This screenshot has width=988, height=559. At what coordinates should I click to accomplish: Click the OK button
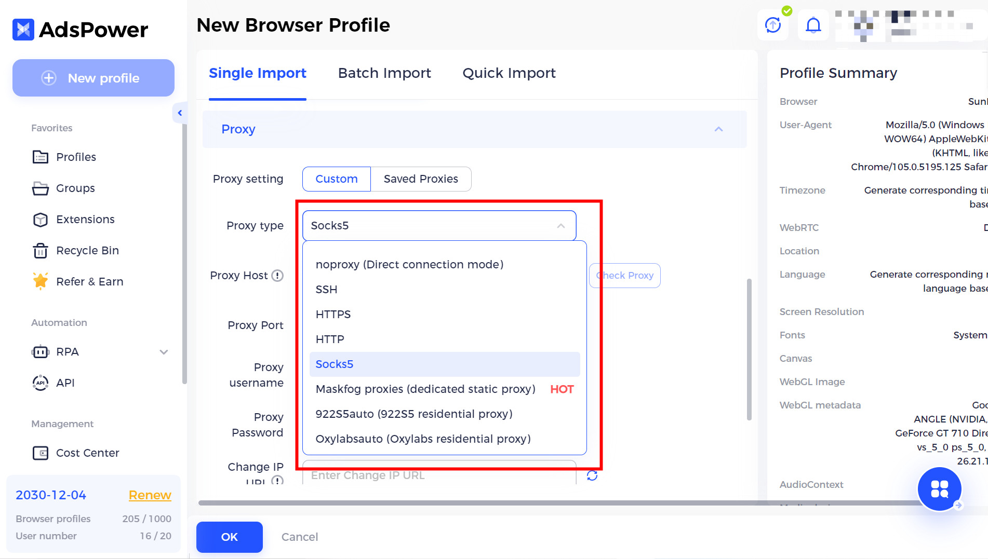click(x=230, y=537)
